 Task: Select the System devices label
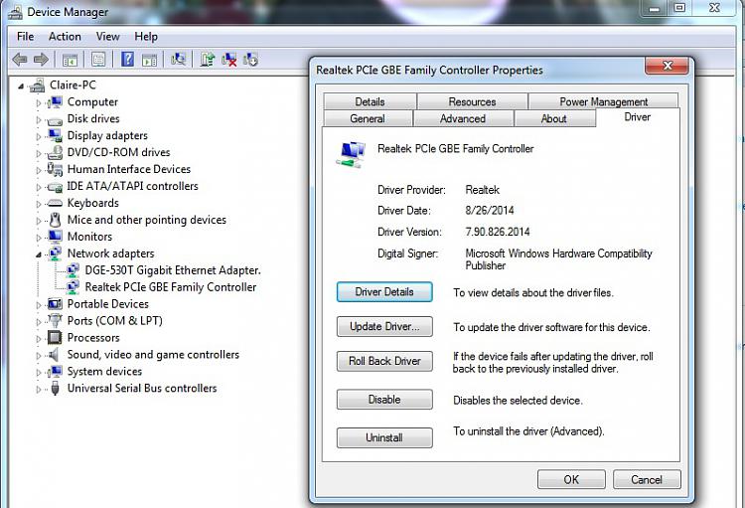pos(104,372)
